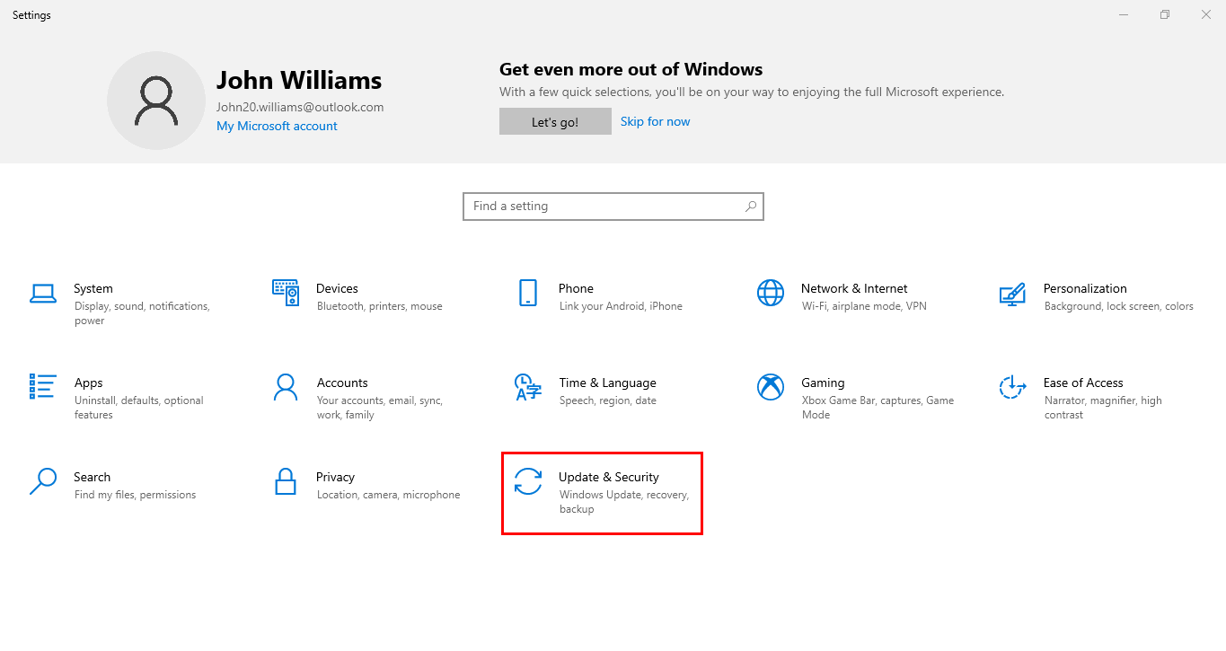Click 'Bluetooth, printers, mouse' description
Screen dimensions: 1226x651
[380, 307]
